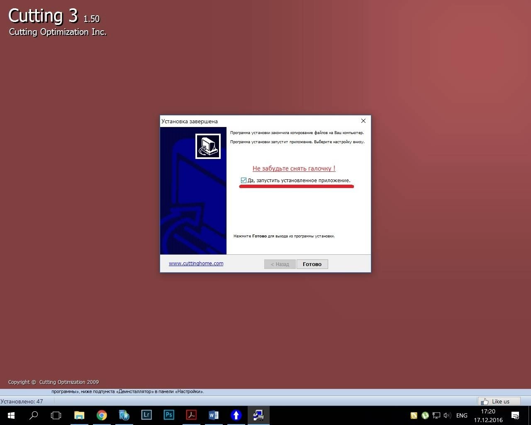The width and height of the screenshot is (531, 425).
Task: Click the installer computer icon in dialog
Action: pos(208,146)
